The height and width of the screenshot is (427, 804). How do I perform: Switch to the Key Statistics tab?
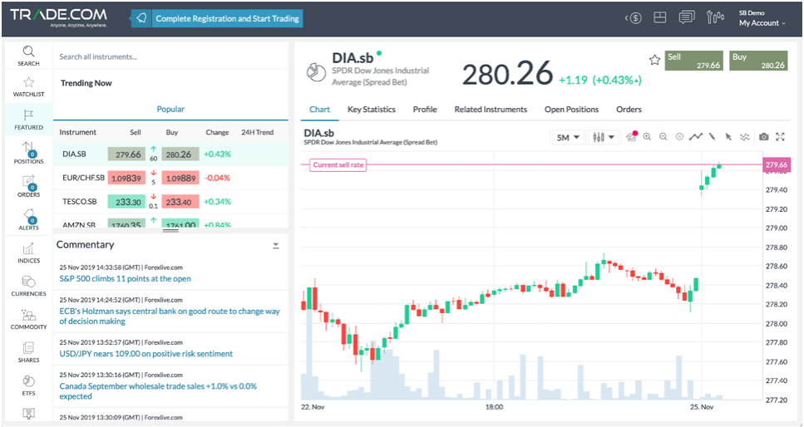coord(371,109)
